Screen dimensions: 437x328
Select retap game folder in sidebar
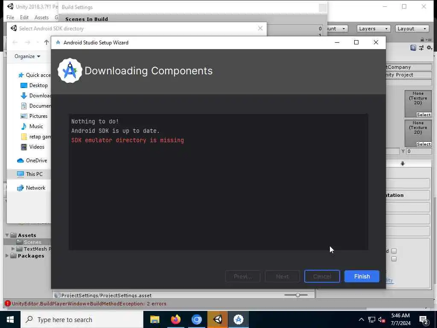coord(36,137)
